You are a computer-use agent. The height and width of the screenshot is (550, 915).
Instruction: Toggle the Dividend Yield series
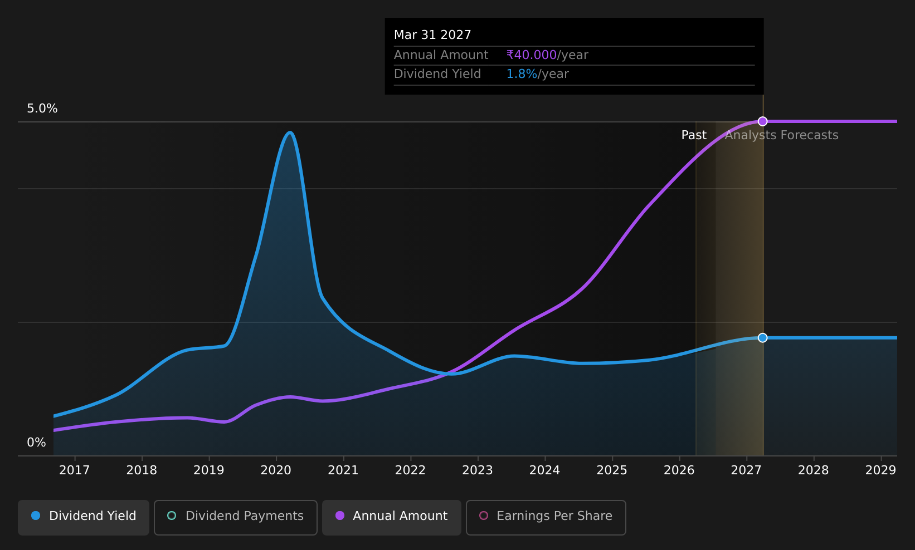[84, 517]
